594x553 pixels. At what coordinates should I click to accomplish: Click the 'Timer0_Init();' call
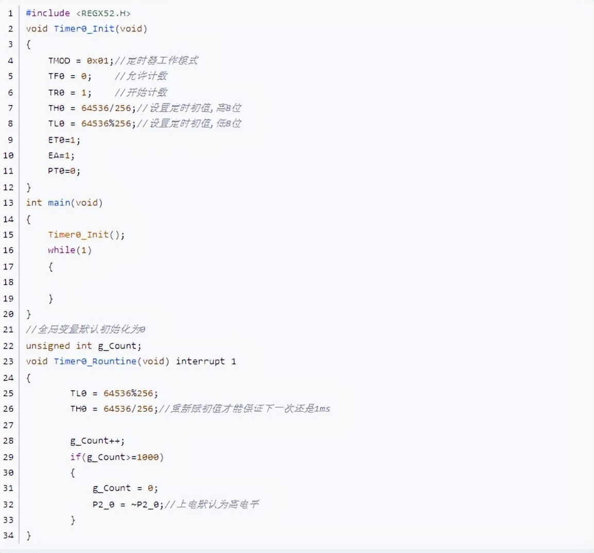coord(86,235)
